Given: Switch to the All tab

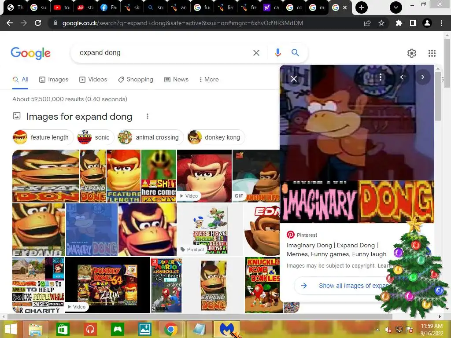Looking at the screenshot, I should coord(20,80).
